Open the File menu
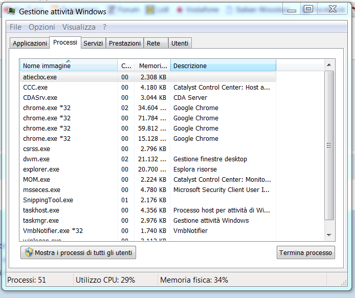Screen dimensions: 355x298 (15, 27)
